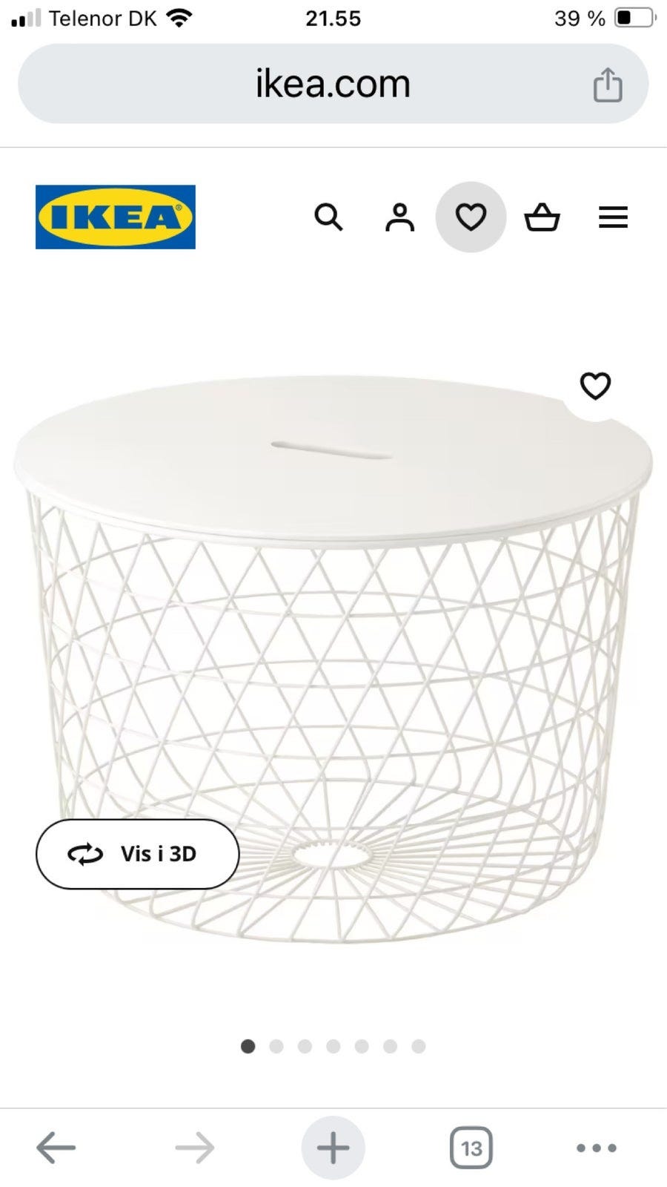Click the Vis i 3D button

[x=138, y=854]
